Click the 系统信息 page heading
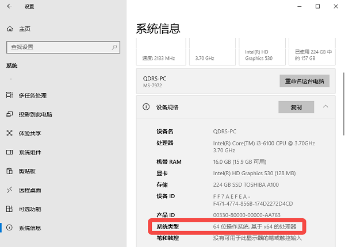 [x=158, y=29]
